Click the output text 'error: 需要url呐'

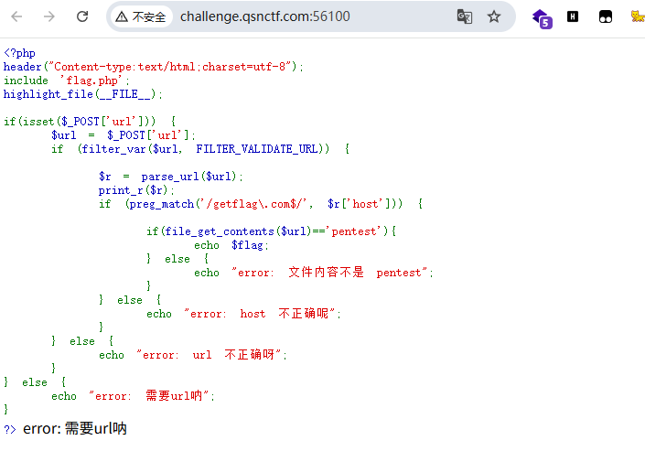[75, 429]
